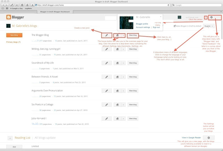
Task: View blog for Writing, dancing, running girl
Action: 133,49
